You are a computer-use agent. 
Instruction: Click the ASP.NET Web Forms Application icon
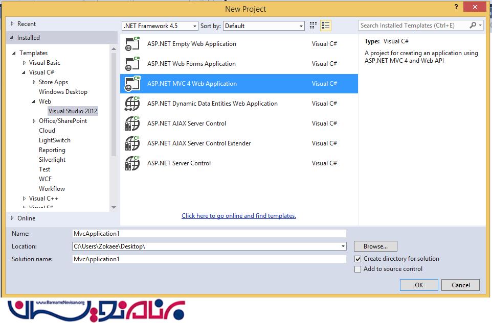point(132,64)
